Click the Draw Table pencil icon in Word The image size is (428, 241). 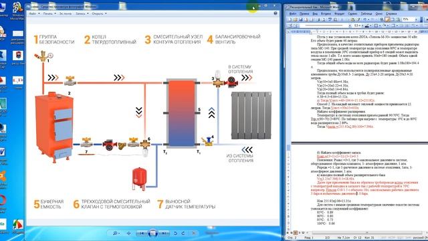tap(290, 25)
